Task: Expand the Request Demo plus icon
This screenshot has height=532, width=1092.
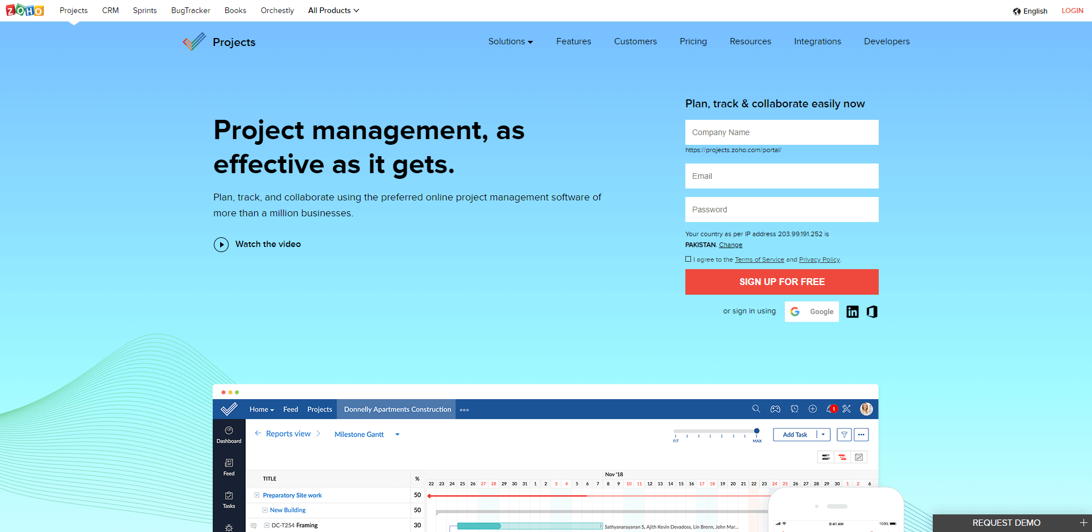Action: pyautogui.click(x=1083, y=523)
